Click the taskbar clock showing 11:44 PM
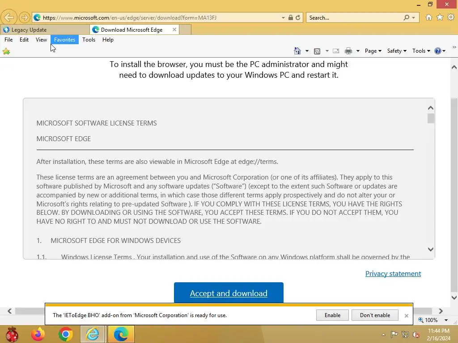 click(x=438, y=335)
